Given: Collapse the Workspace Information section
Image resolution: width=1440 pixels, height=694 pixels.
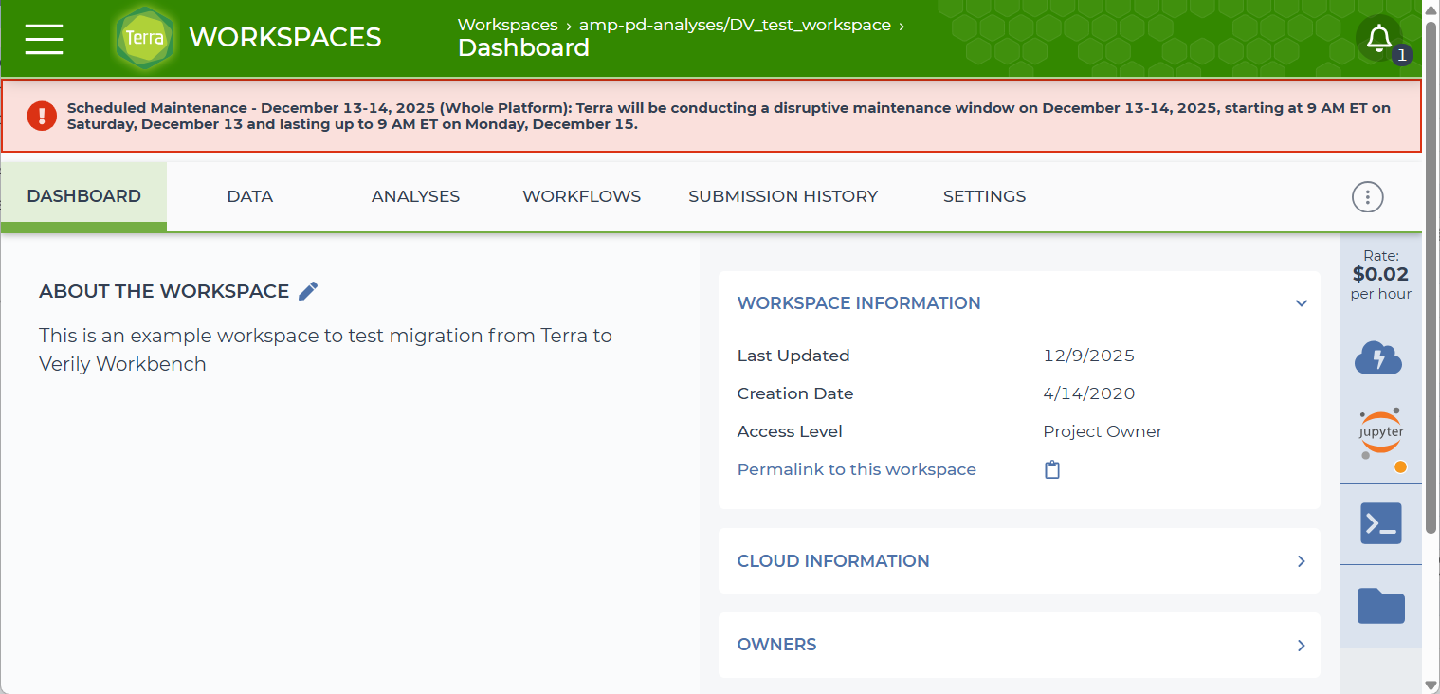Looking at the screenshot, I should [x=1302, y=303].
